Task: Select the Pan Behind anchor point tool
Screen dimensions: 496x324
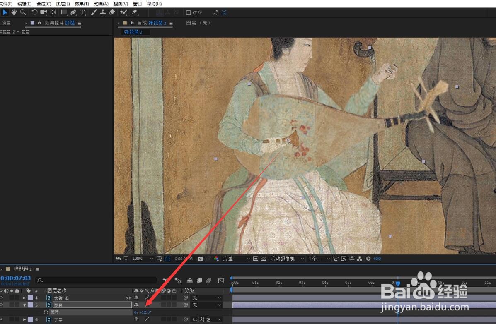Action: (53, 12)
